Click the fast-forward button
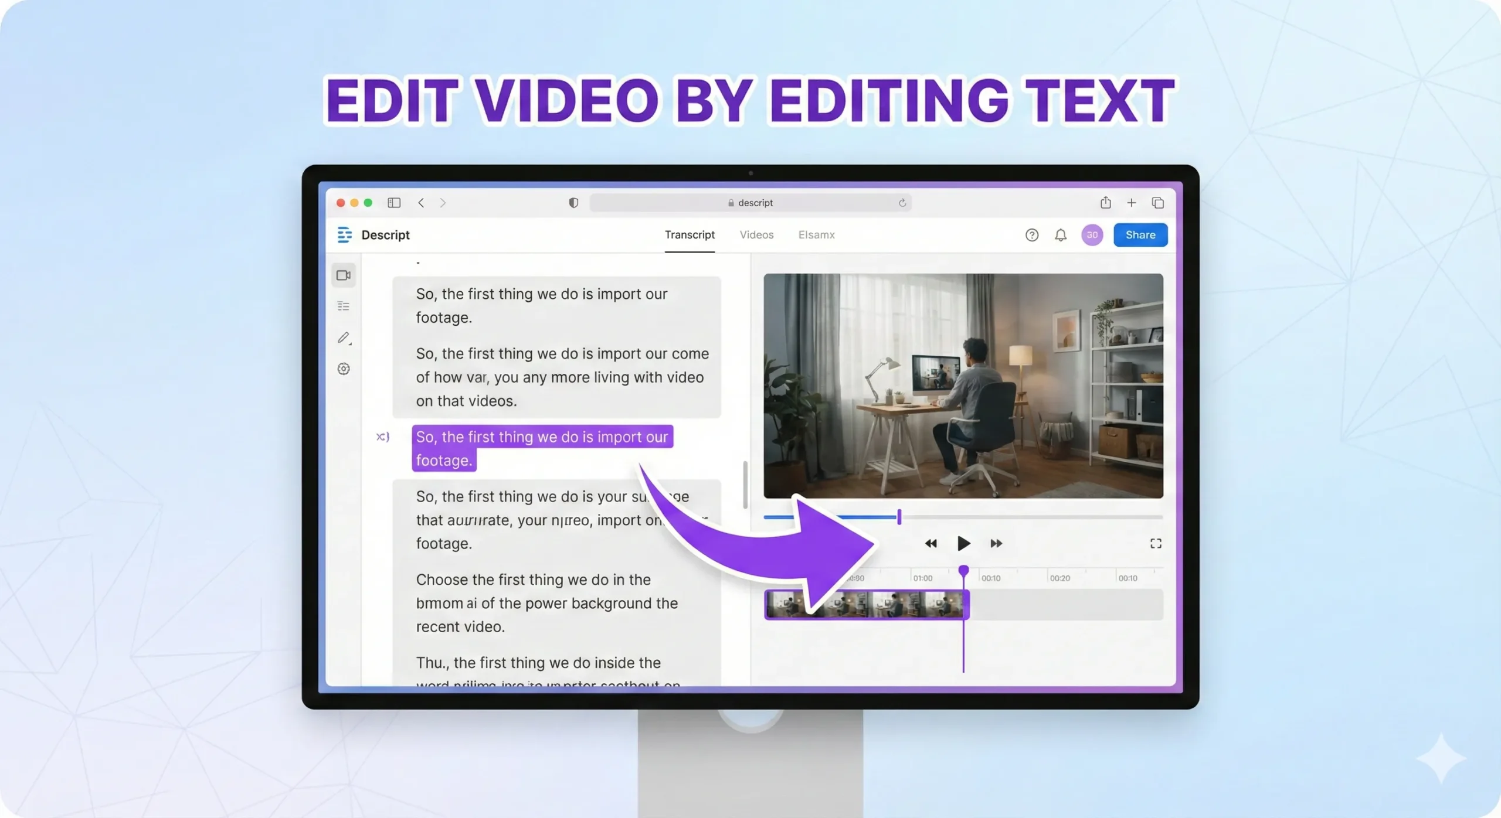1501x818 pixels. point(996,544)
